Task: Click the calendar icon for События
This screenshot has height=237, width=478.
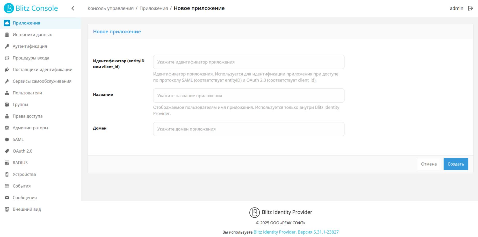Action: [7, 186]
